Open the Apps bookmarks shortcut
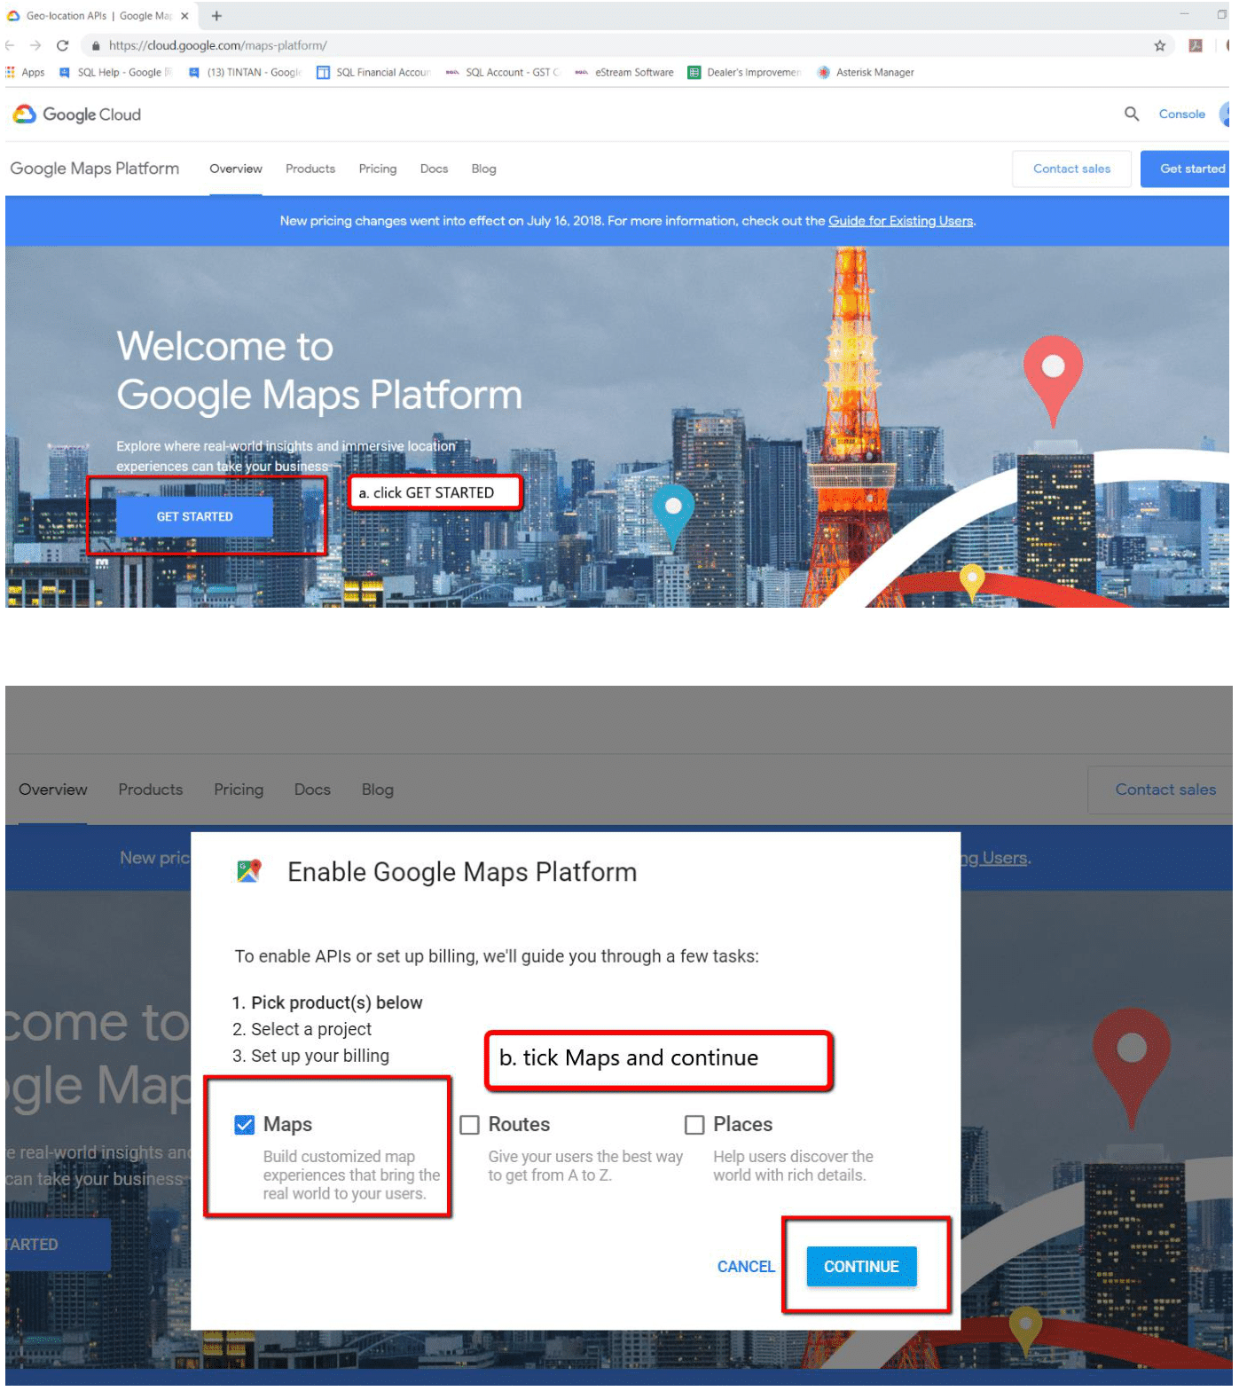 [26, 73]
